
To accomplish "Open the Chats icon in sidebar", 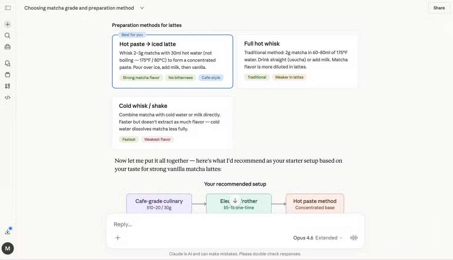I will (8, 63).
